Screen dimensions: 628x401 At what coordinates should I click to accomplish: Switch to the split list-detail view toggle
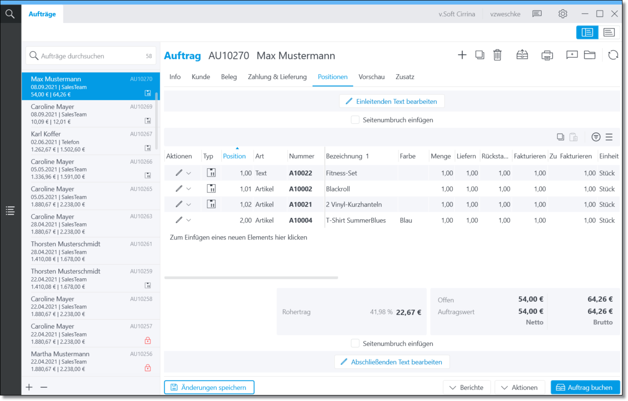click(587, 32)
